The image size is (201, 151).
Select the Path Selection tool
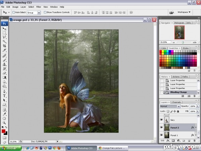pyautogui.click(x=4, y=100)
